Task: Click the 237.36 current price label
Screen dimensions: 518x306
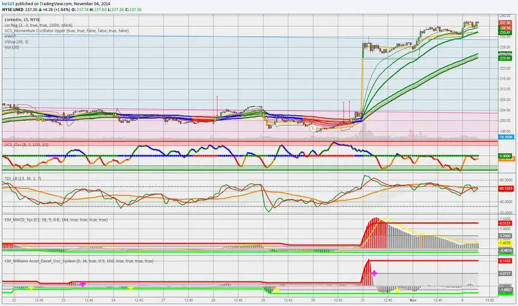Action: point(505,23)
